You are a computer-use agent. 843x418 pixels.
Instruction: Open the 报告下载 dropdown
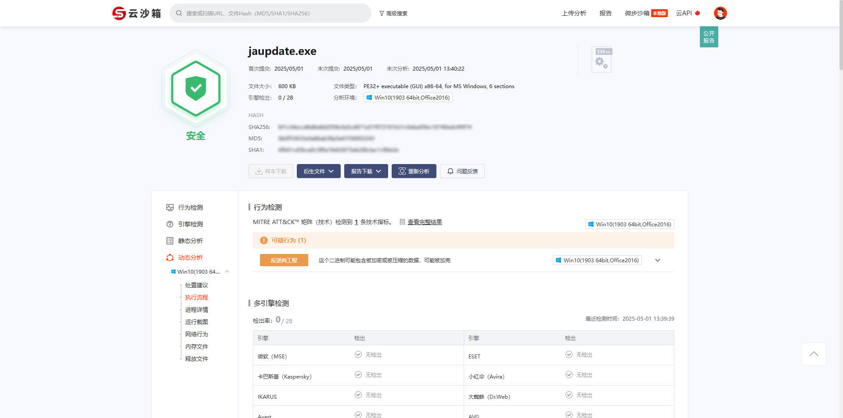[366, 171]
